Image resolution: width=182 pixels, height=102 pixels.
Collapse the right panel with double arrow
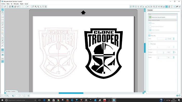[145, 9]
